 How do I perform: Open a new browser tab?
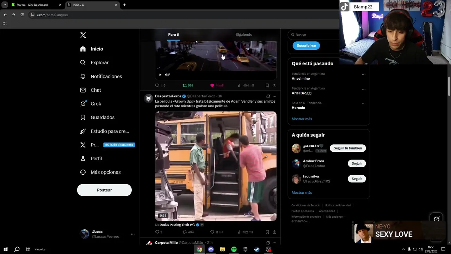click(x=124, y=5)
